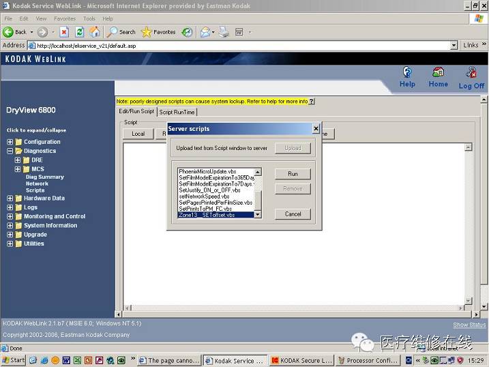Go to browser Home page icon

coord(95,32)
